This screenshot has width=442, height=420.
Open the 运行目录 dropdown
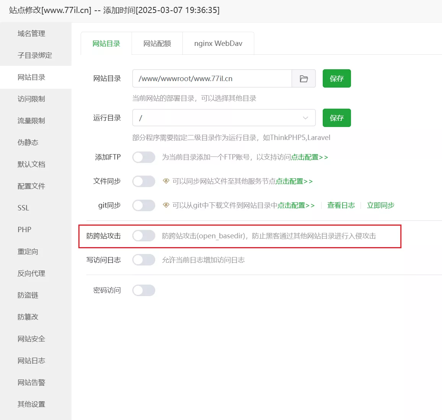[x=224, y=118]
